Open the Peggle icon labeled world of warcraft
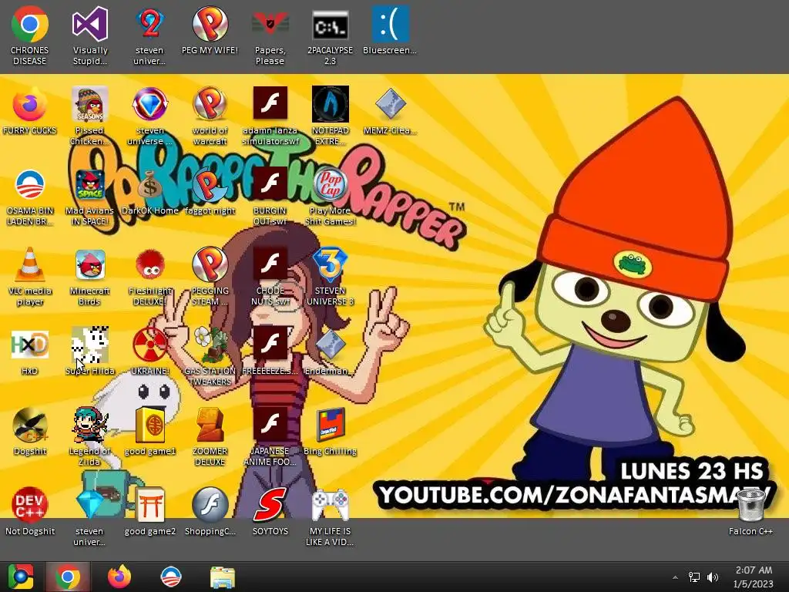Viewport: 789px width, 592px height. point(210,105)
